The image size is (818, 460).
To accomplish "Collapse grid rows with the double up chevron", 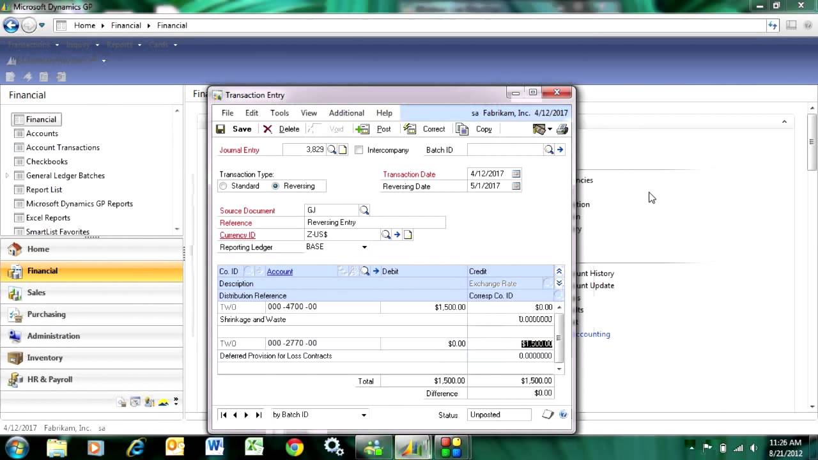I will 559,272.
